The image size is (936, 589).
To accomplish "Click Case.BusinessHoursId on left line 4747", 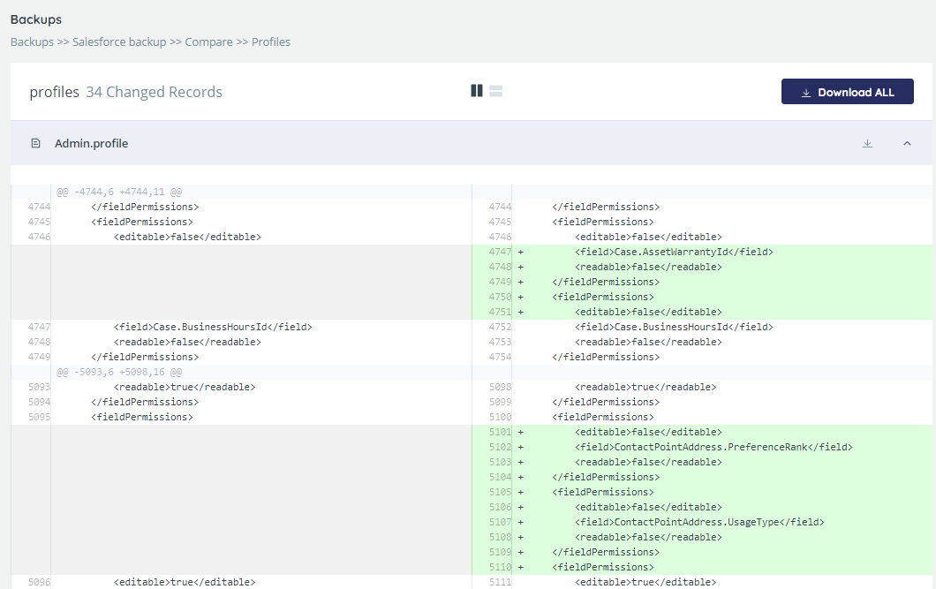I will (213, 327).
